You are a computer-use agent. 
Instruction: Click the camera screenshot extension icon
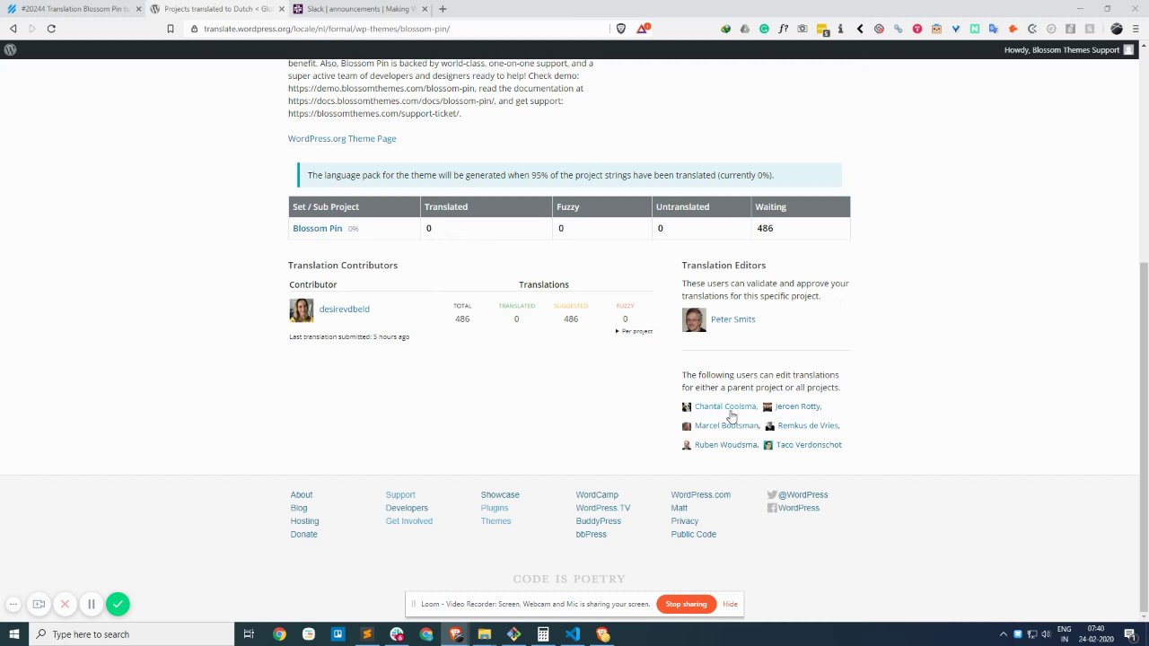[803, 29]
